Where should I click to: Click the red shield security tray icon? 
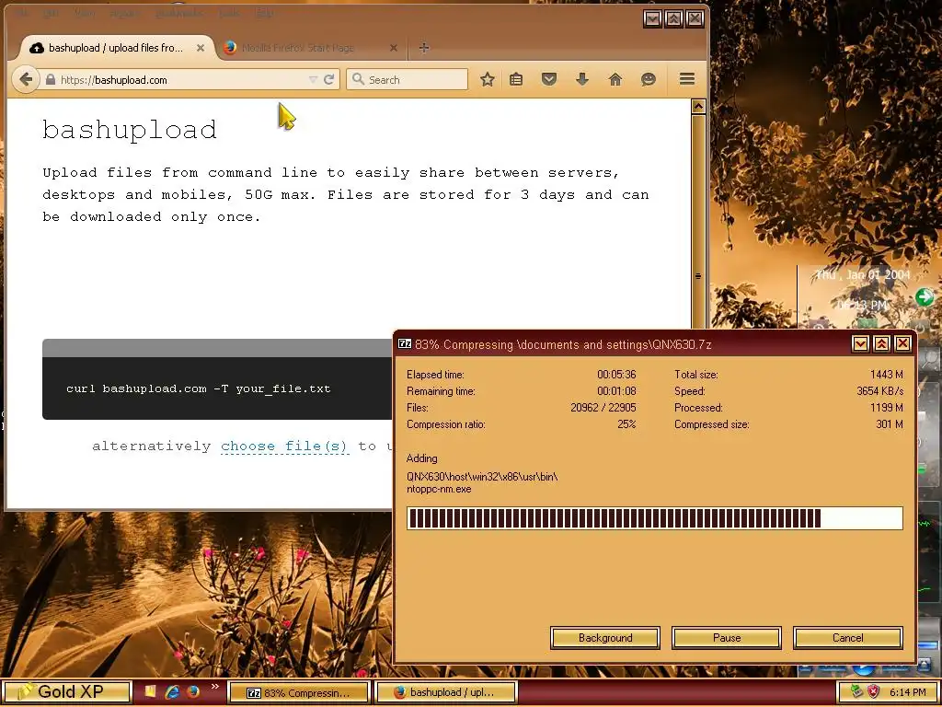click(874, 692)
